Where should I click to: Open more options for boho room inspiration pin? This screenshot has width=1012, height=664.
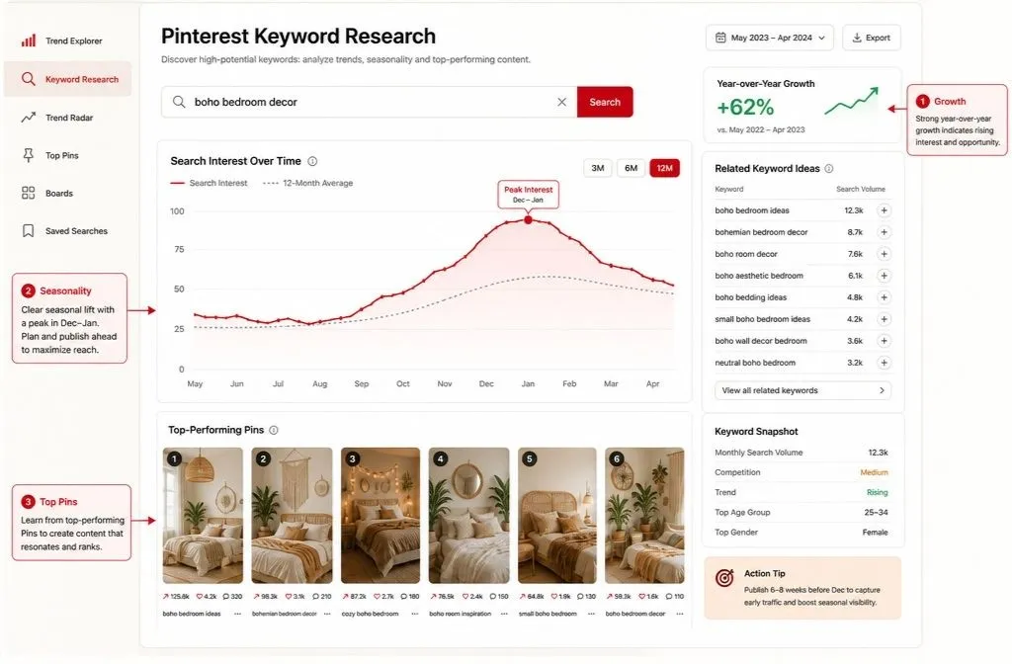coord(504,614)
